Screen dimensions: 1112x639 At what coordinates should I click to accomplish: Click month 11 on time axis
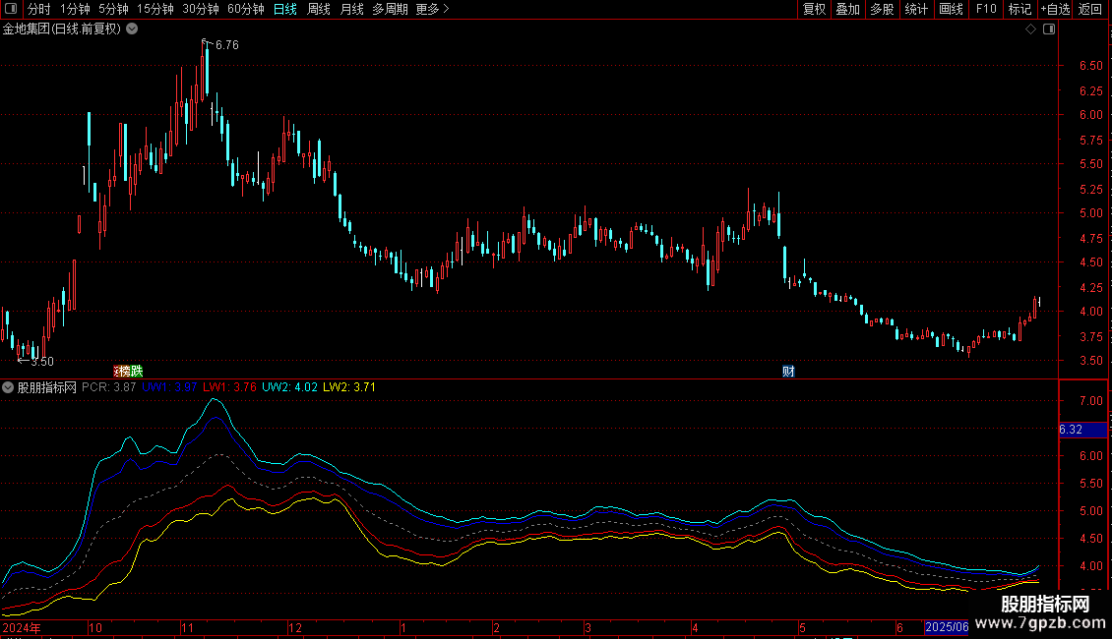(x=187, y=627)
